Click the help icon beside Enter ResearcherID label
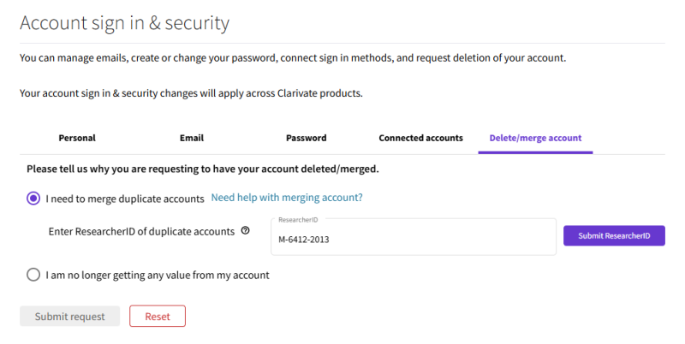 (246, 230)
